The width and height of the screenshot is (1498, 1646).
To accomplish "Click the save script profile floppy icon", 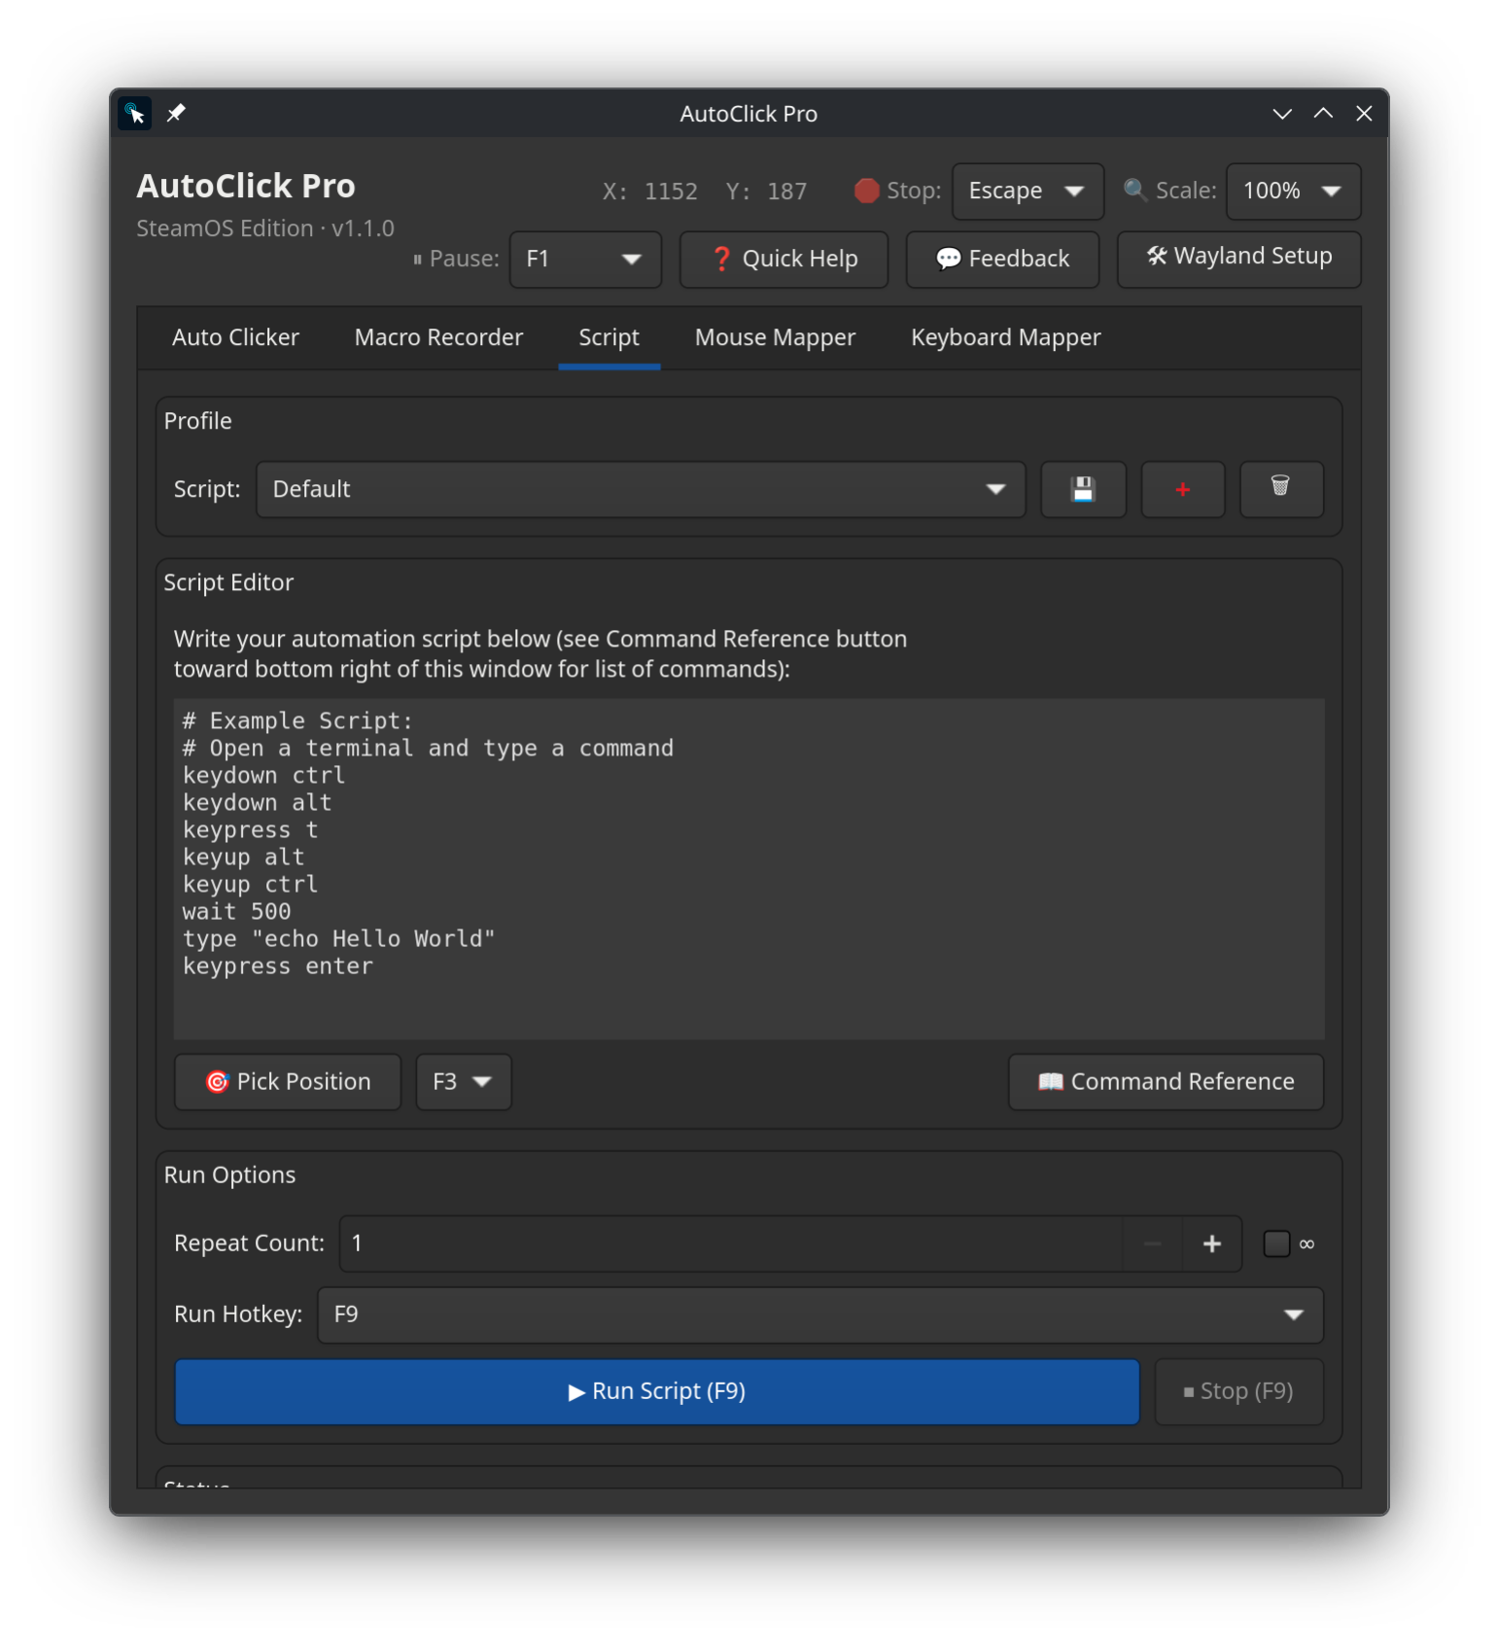I will point(1083,489).
